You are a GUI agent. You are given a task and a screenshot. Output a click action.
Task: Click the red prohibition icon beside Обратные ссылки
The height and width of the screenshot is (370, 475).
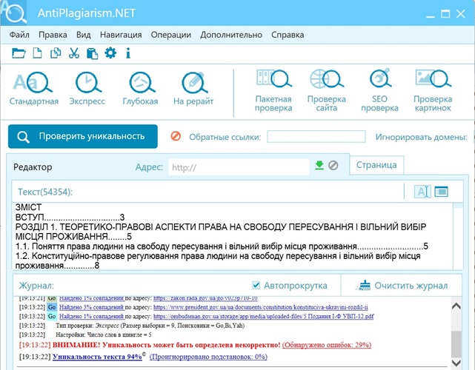(x=176, y=136)
